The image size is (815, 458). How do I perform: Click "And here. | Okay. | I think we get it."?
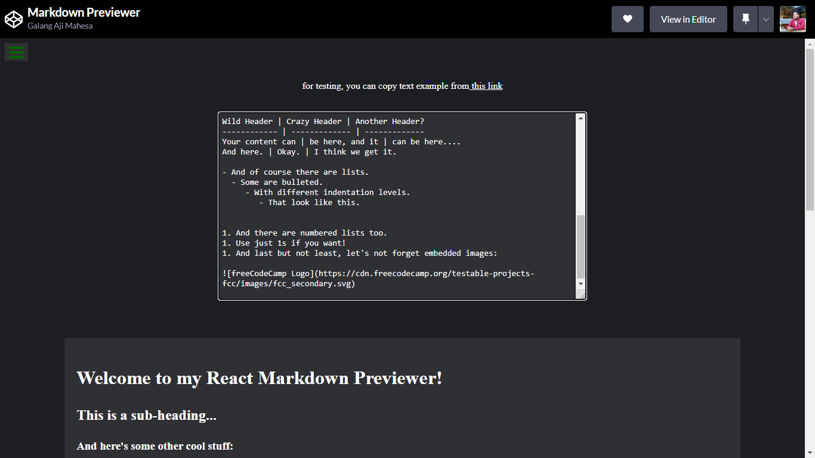click(x=309, y=151)
